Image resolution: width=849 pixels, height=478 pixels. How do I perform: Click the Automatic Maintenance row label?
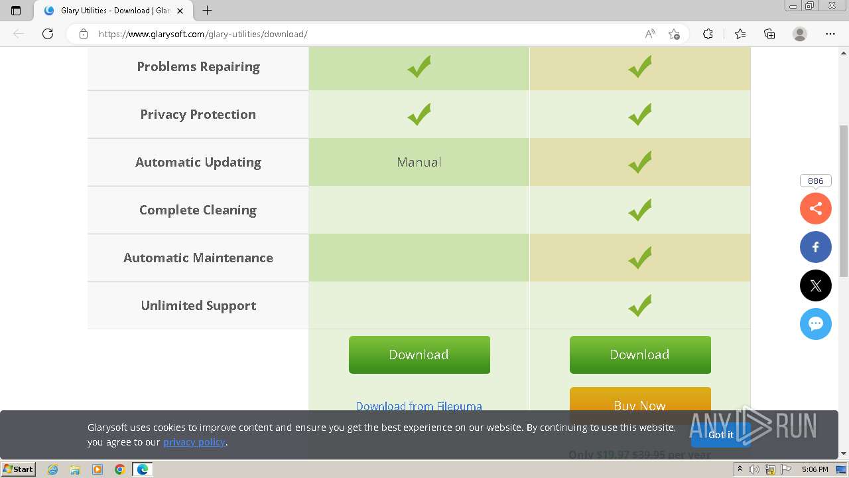tap(198, 258)
